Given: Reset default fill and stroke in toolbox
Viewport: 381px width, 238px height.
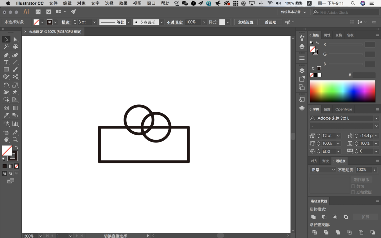Looking at the screenshot, I should click(x=3, y=159).
